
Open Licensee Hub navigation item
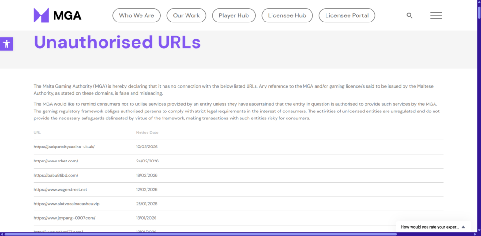point(287,15)
